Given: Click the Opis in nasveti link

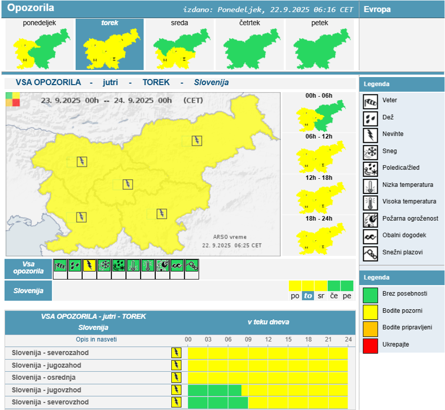Looking at the screenshot, I should pos(96,340).
